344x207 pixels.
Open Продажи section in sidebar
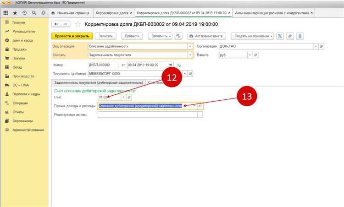[19, 49]
